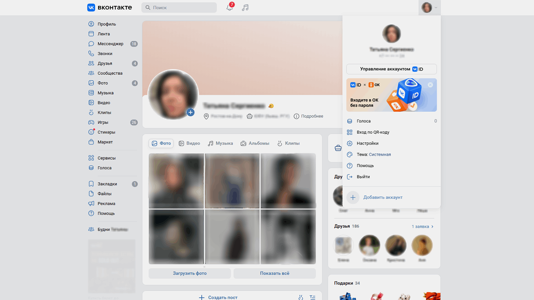Select Настройки in account menu

(x=367, y=143)
